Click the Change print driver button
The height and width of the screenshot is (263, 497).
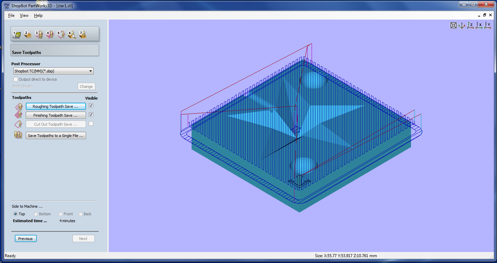(86, 87)
